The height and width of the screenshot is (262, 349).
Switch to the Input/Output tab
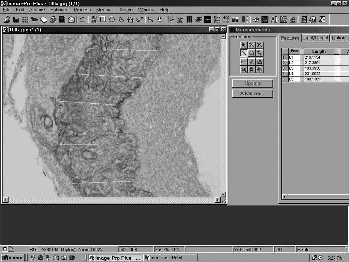(316, 38)
